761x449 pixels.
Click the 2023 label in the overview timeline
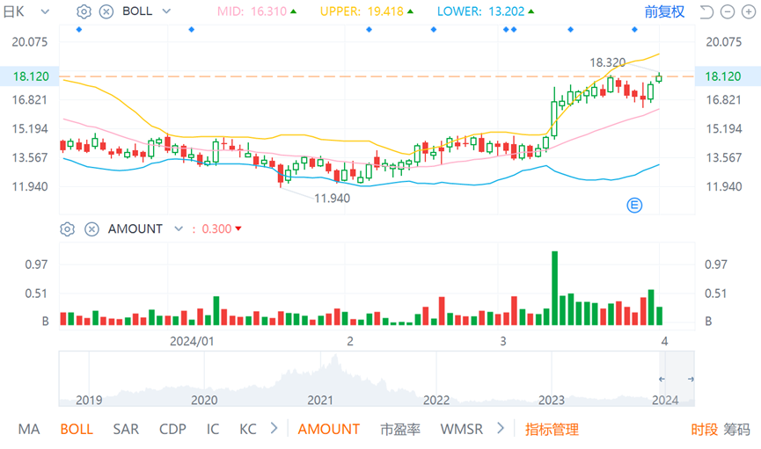[x=552, y=400]
